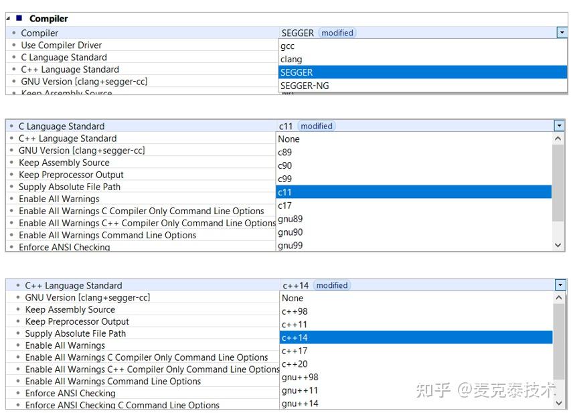Screen dimensions: 571x413
Task: Pick c++20 as the C++ standard
Action: point(295,364)
